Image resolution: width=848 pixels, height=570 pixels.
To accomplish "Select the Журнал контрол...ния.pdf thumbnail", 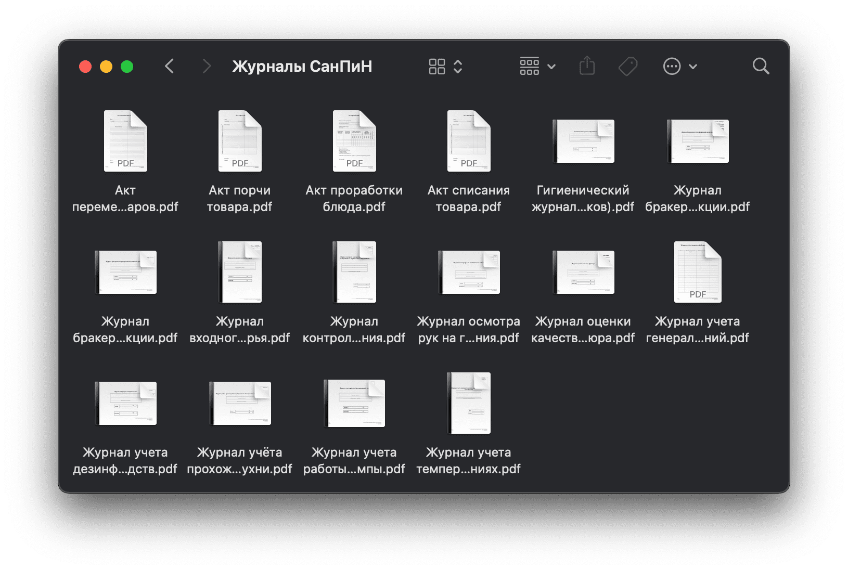I will coord(354,272).
